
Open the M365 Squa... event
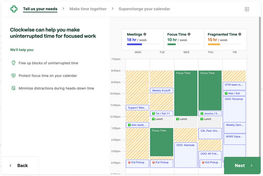click(x=235, y=139)
